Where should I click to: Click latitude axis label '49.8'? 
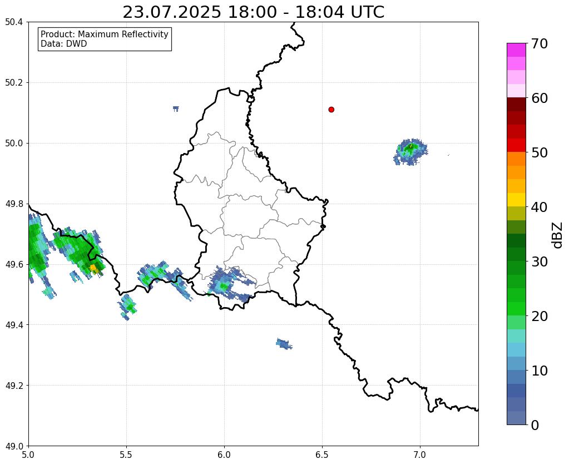coord(14,204)
